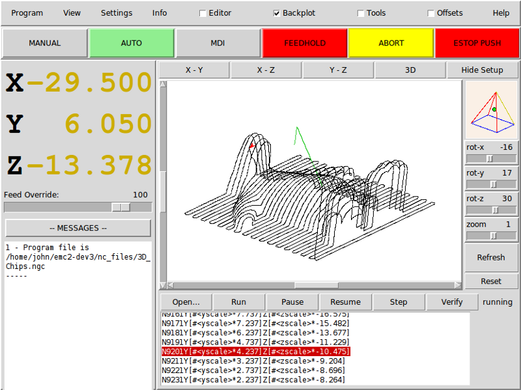Switch to MDI mode
This screenshot has width=521, height=390.
coord(218,43)
